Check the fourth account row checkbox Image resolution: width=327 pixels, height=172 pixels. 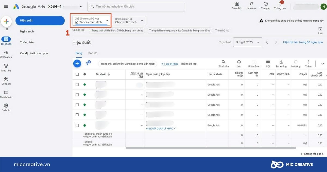[x=77, y=115]
